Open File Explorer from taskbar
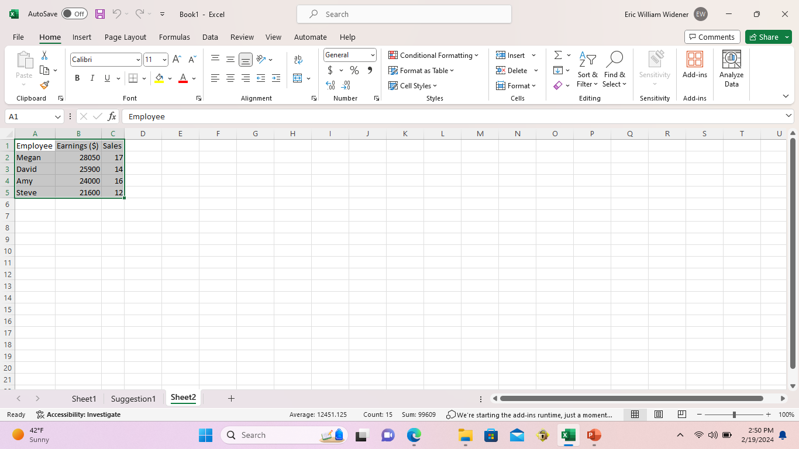Screen dimensions: 799x449 point(465,435)
